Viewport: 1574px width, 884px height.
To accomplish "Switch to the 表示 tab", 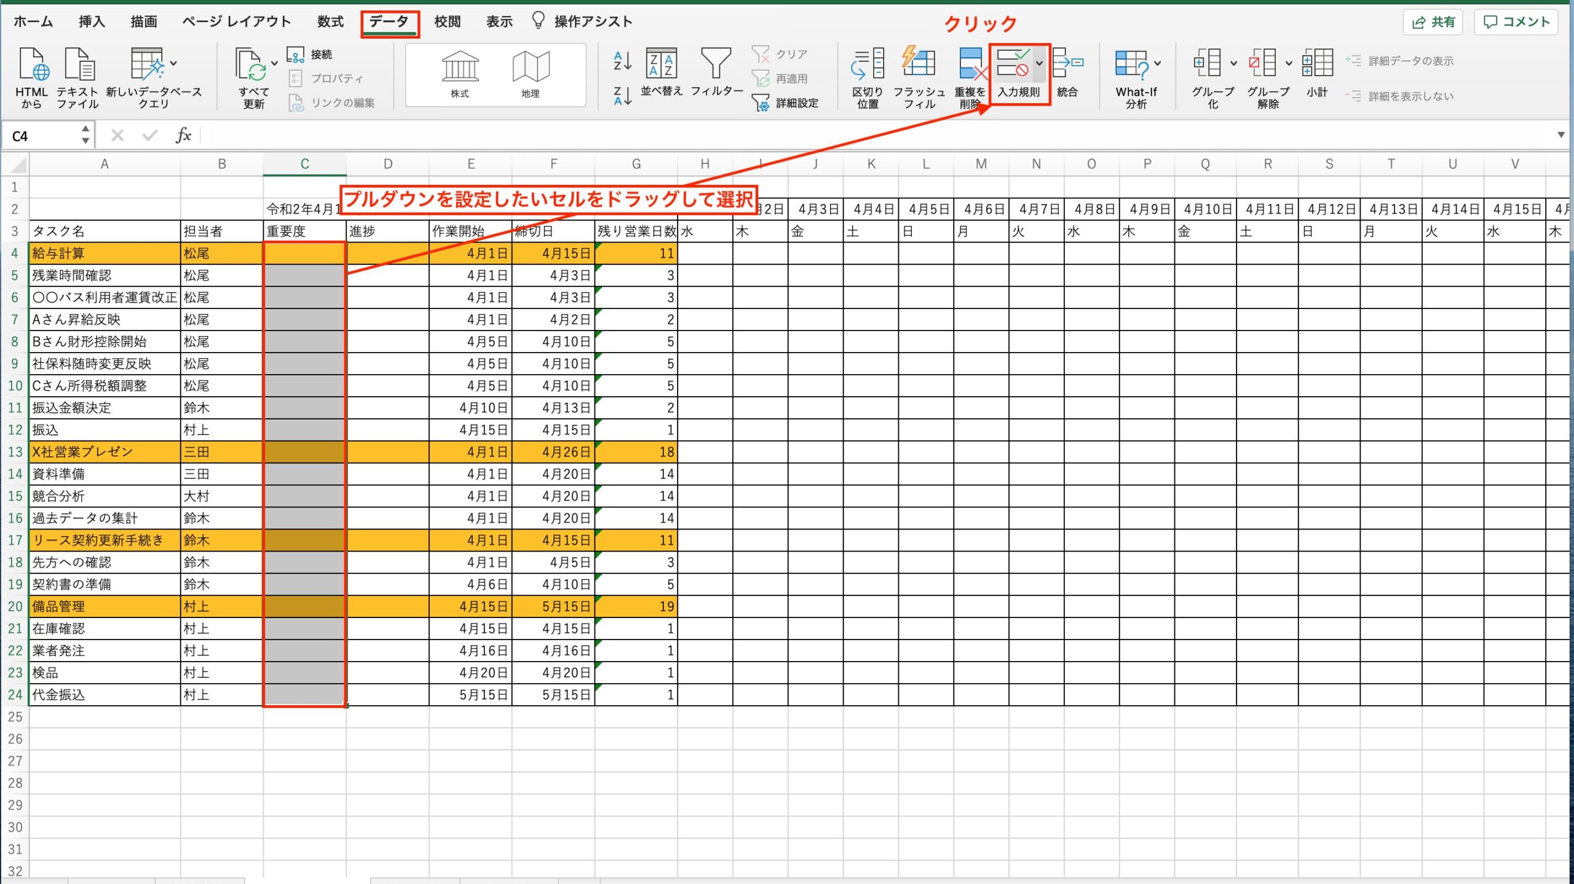I will pyautogui.click(x=499, y=22).
